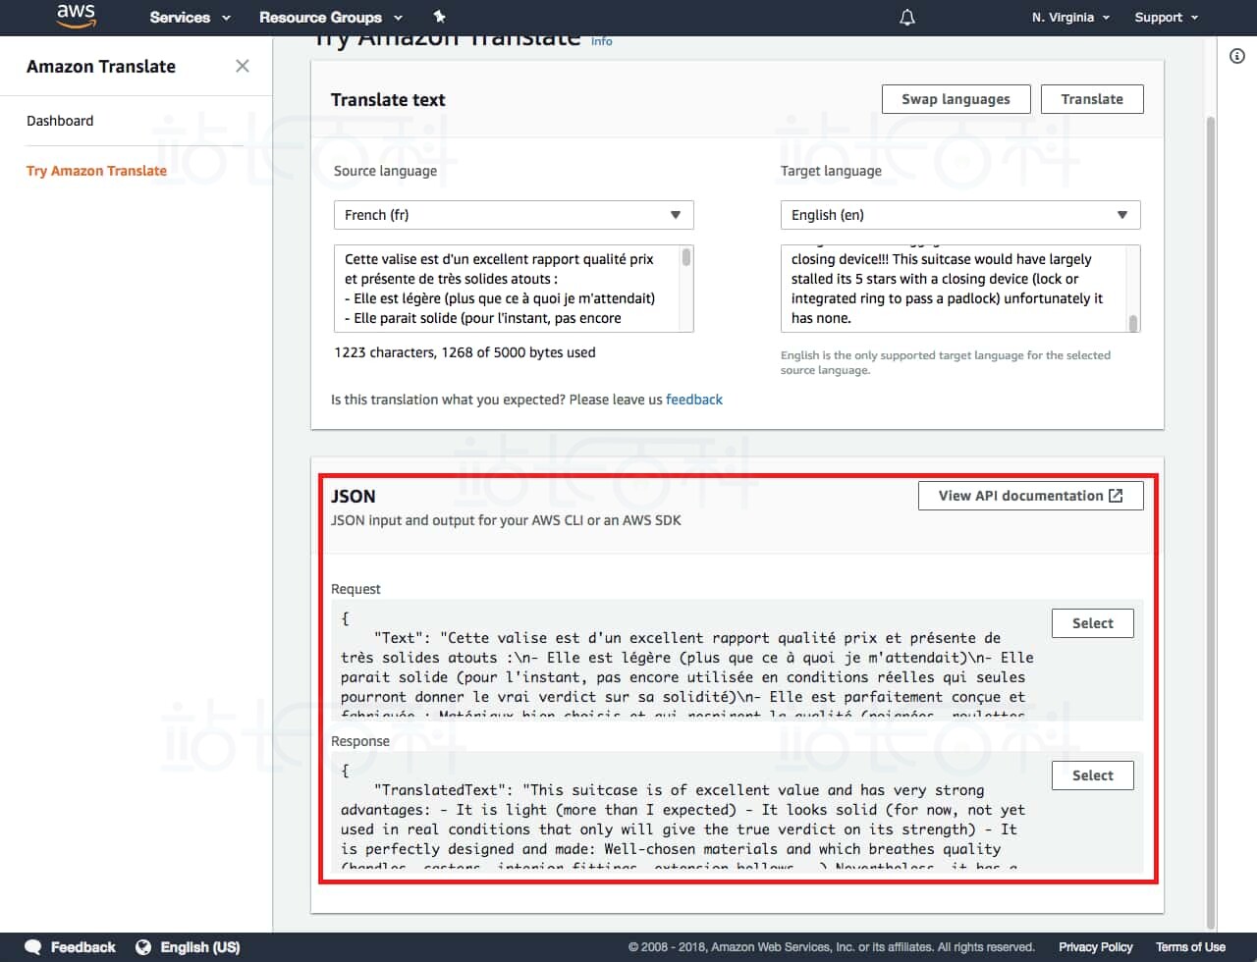
Task: Click the external link icon on API documentation
Action: coord(1116,496)
